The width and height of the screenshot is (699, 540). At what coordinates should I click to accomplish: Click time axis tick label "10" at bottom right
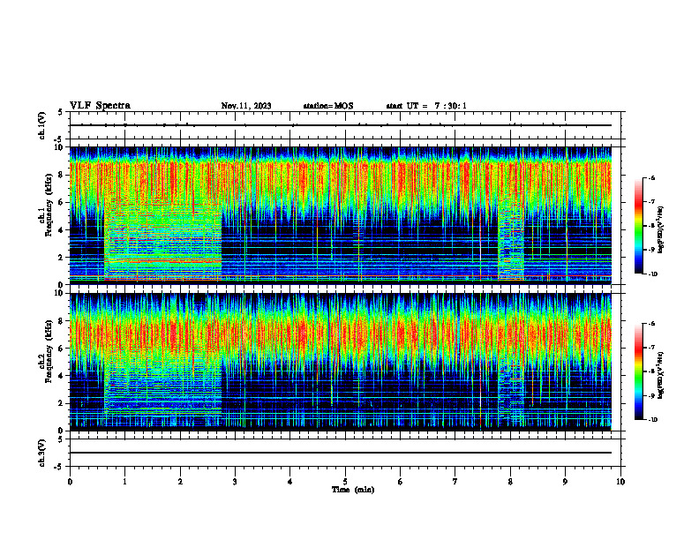point(620,482)
